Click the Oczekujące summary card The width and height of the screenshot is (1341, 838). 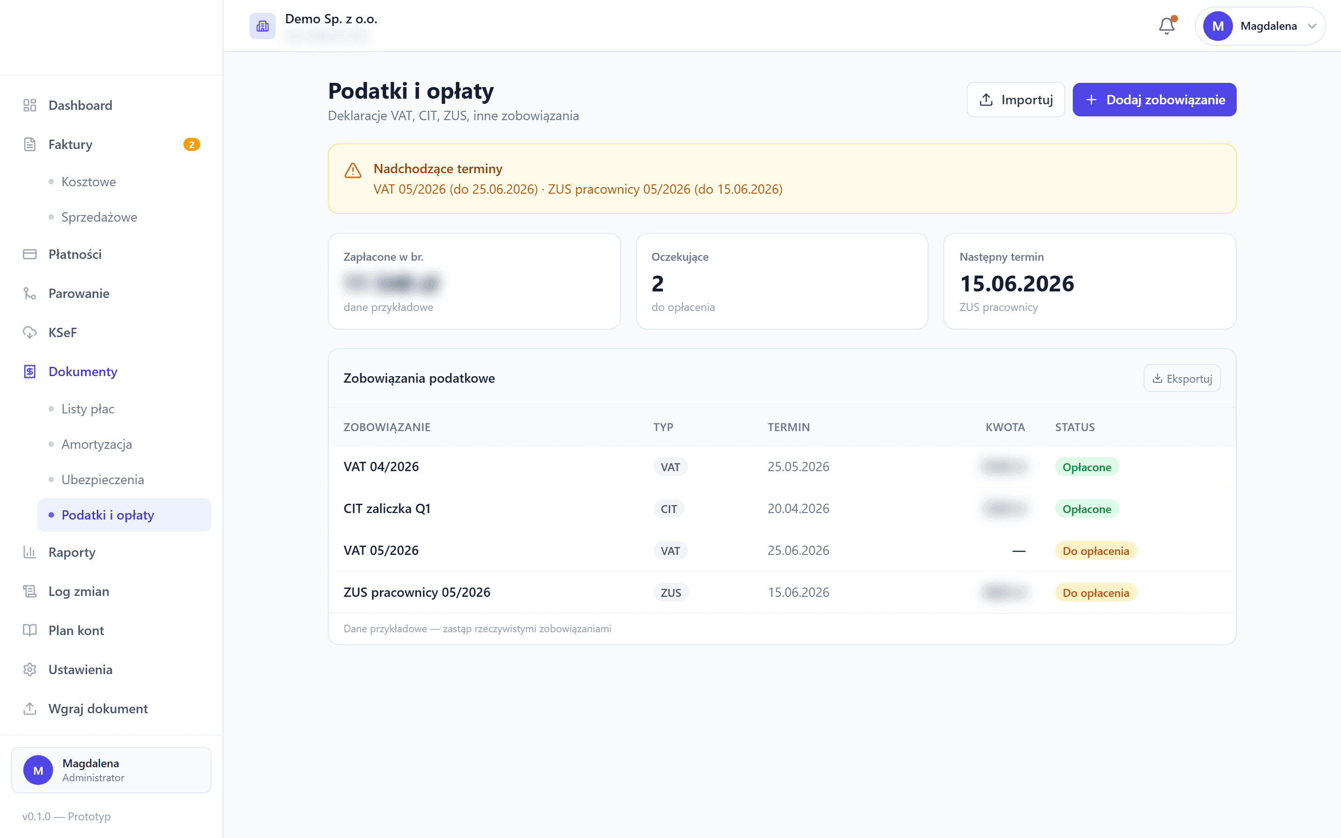click(x=782, y=282)
